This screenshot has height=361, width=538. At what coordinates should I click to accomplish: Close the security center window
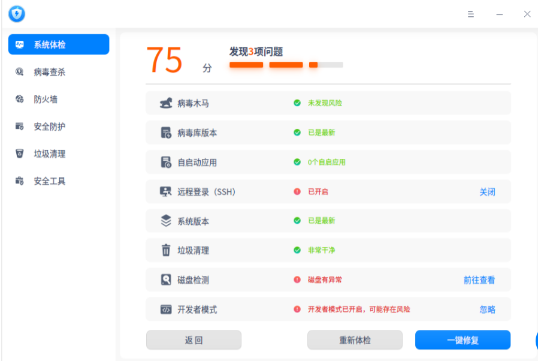[527, 14]
